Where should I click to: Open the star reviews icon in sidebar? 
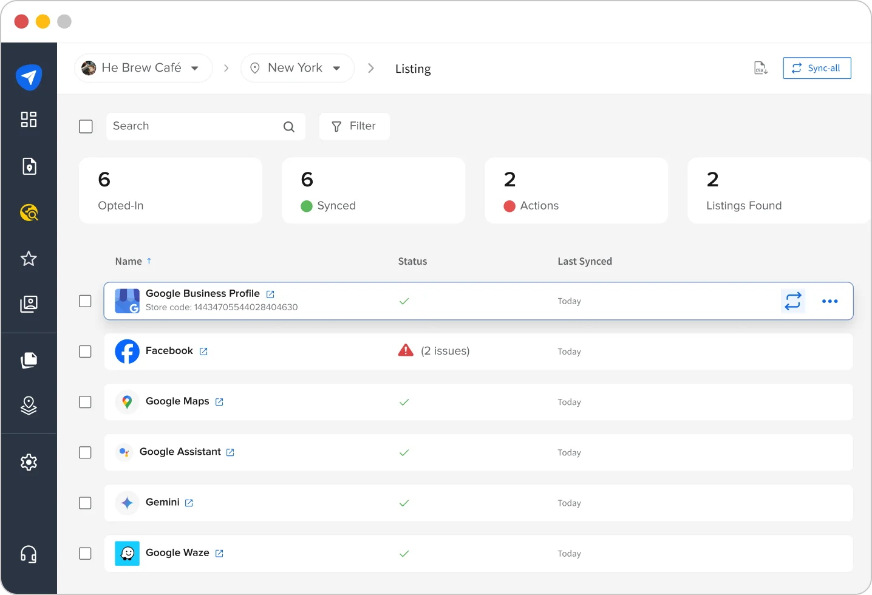(x=29, y=259)
